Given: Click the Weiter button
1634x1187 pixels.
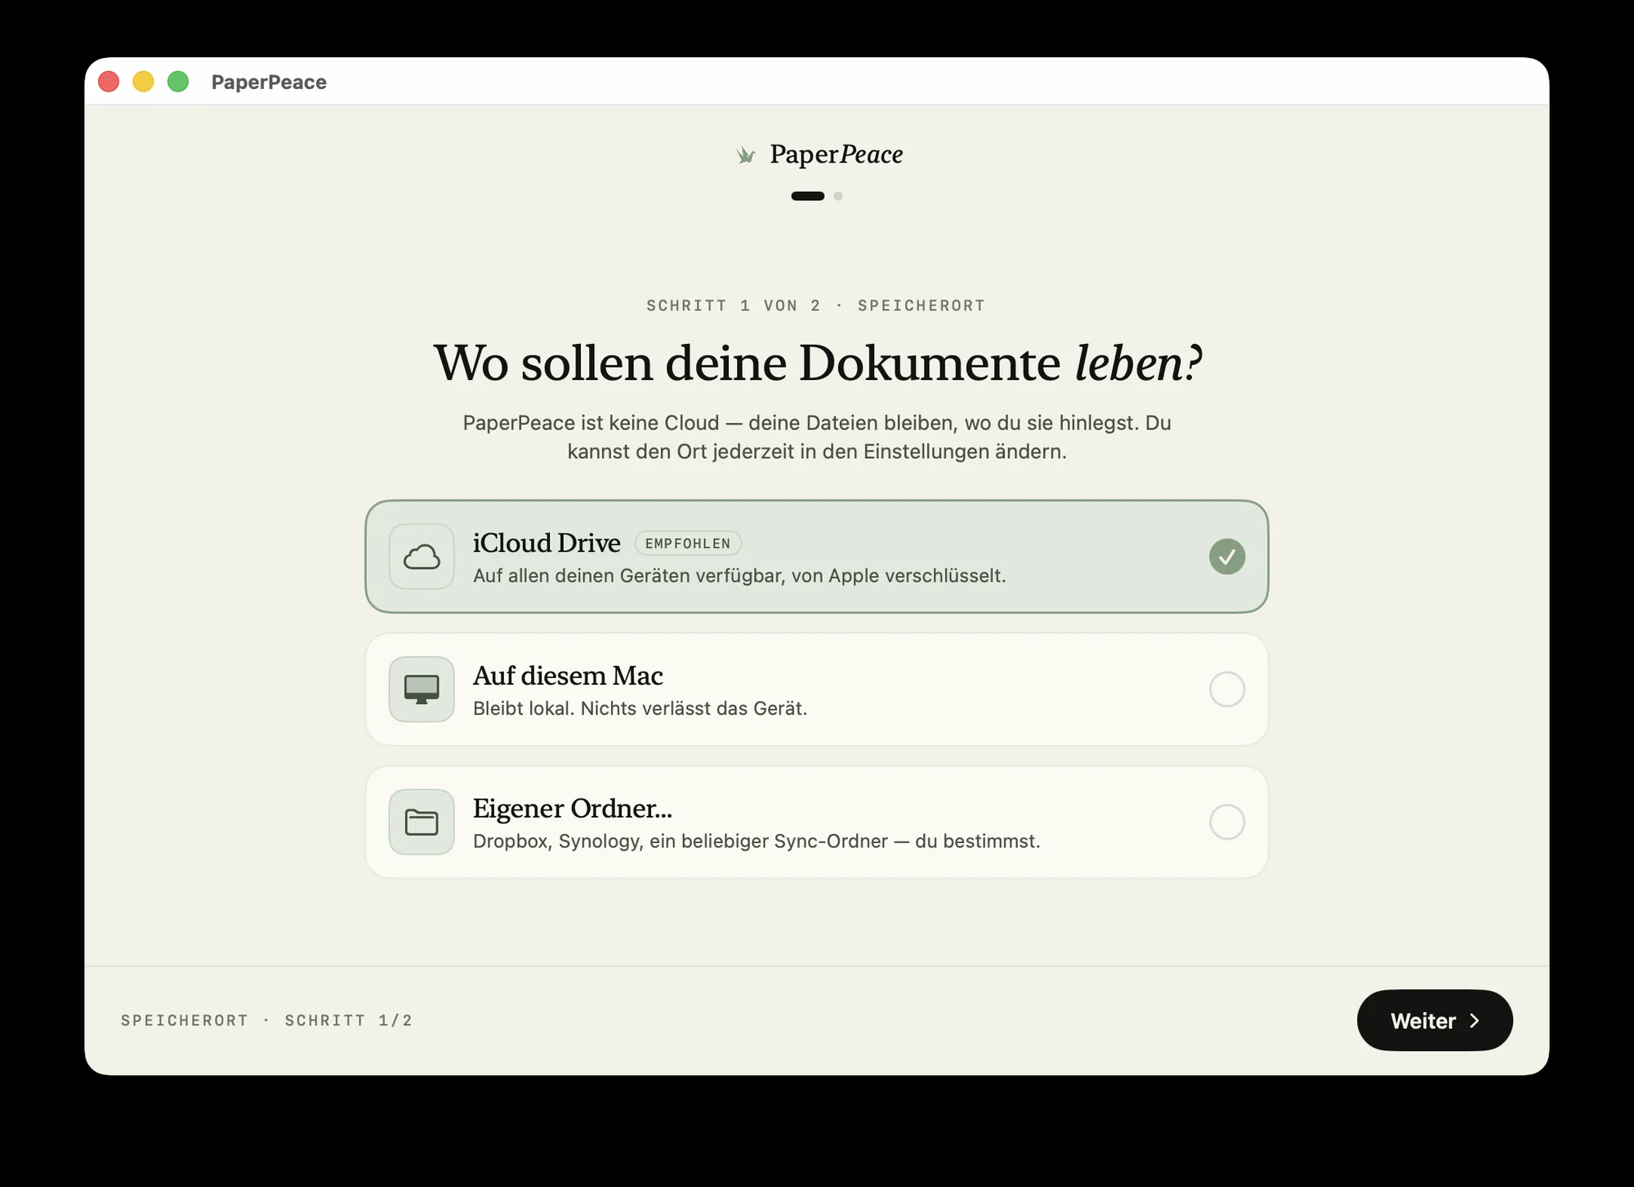Looking at the screenshot, I should click(1435, 1020).
